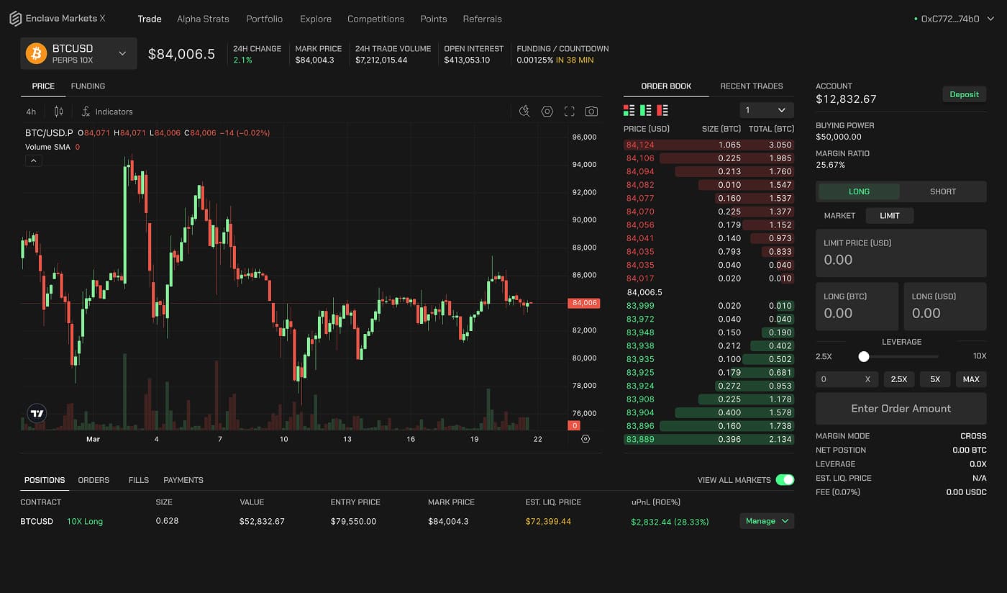The height and width of the screenshot is (593, 1007).
Task: Click the Deposit button
Action: [x=964, y=94]
